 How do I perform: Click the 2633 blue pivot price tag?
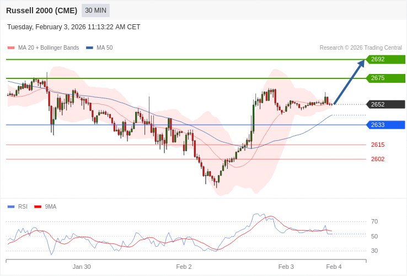click(385, 125)
